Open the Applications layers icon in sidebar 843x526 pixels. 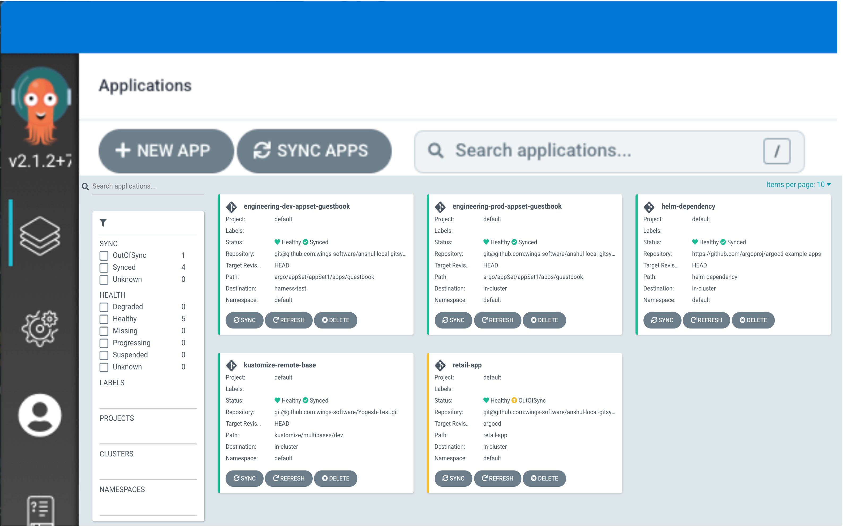click(x=40, y=236)
